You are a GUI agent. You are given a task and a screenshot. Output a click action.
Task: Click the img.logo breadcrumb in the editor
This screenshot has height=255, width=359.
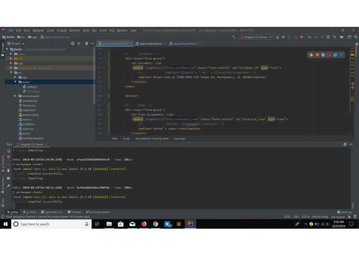pos(180,138)
